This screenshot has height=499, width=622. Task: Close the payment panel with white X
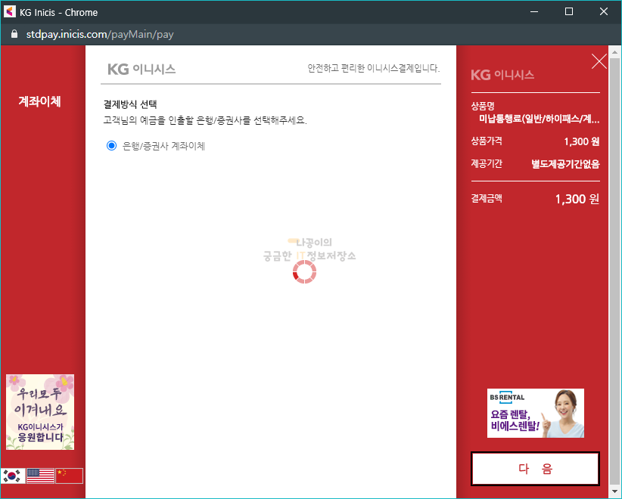tap(599, 61)
